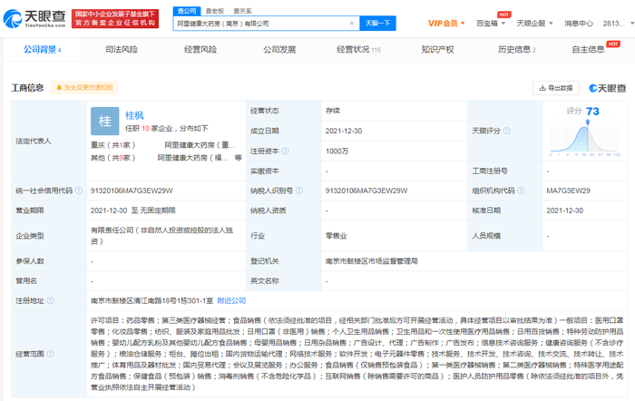Click the score distribution chart
Image resolution: width=635 pixels, height=401 pixels.
point(585,138)
